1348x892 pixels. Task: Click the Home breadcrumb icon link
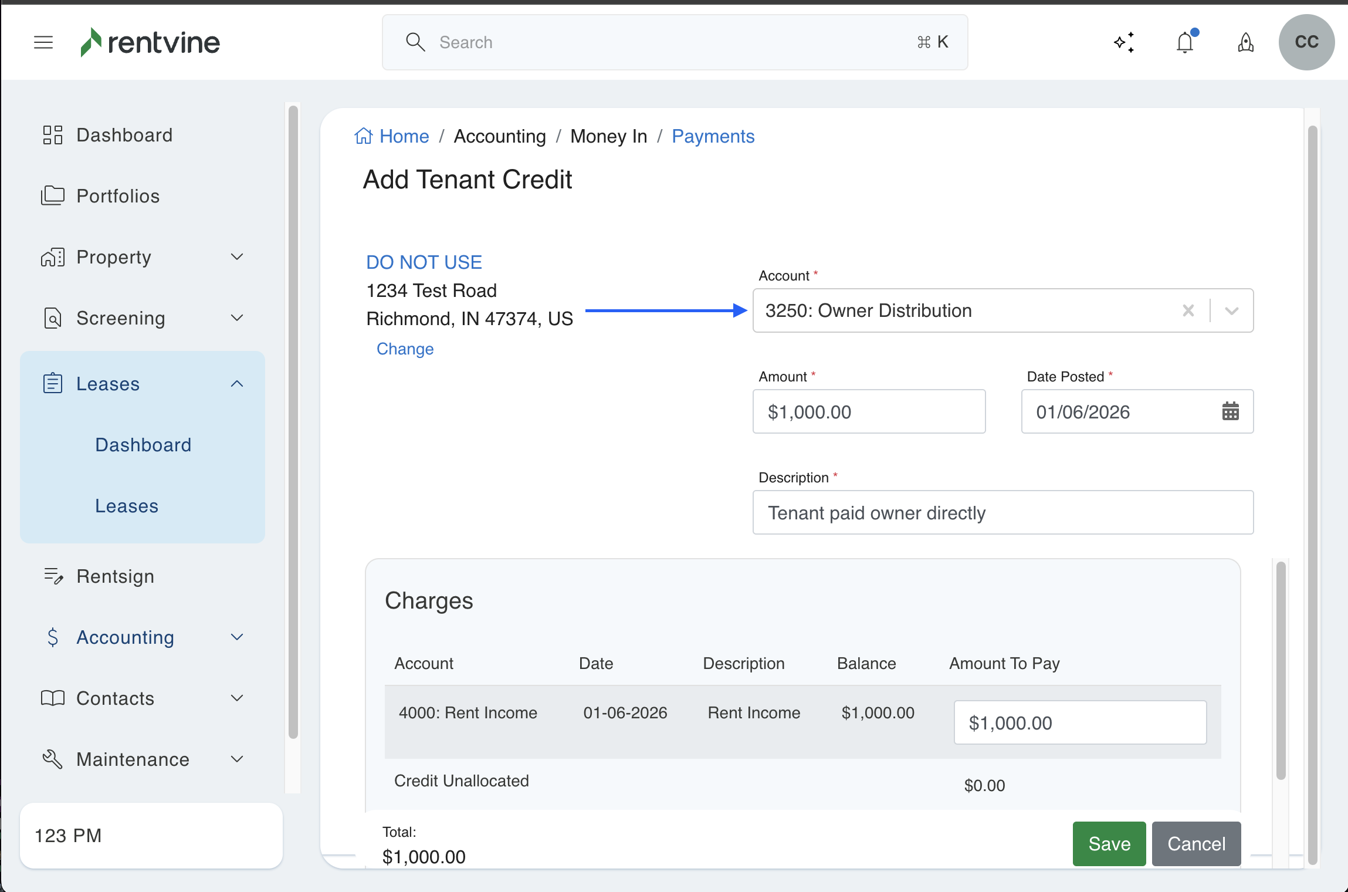pos(364,136)
